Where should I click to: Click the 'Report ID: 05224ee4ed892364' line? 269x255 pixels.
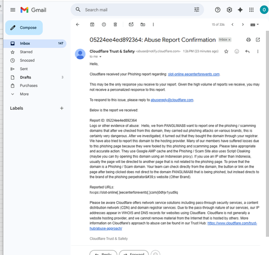coord(113,121)
